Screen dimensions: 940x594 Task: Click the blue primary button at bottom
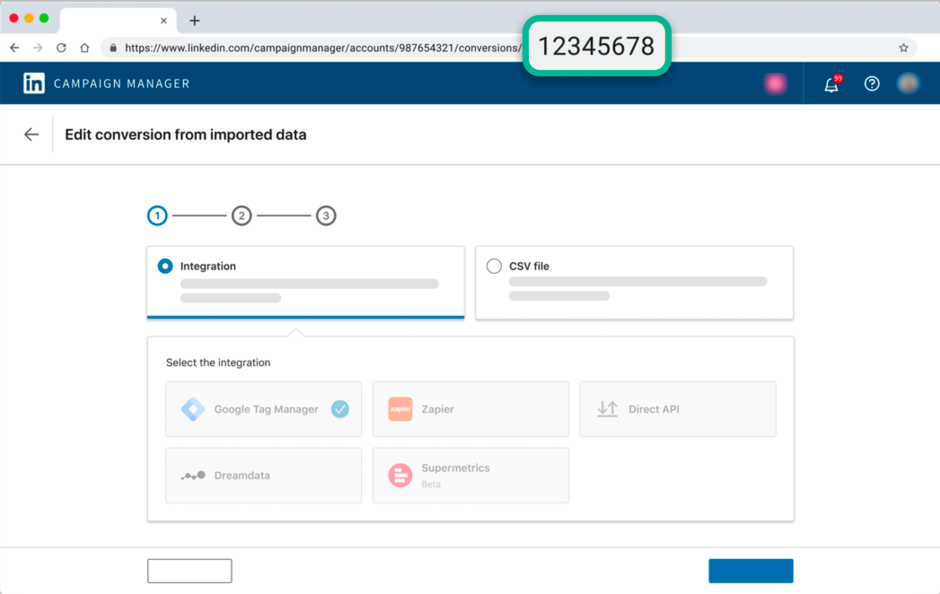click(x=751, y=571)
